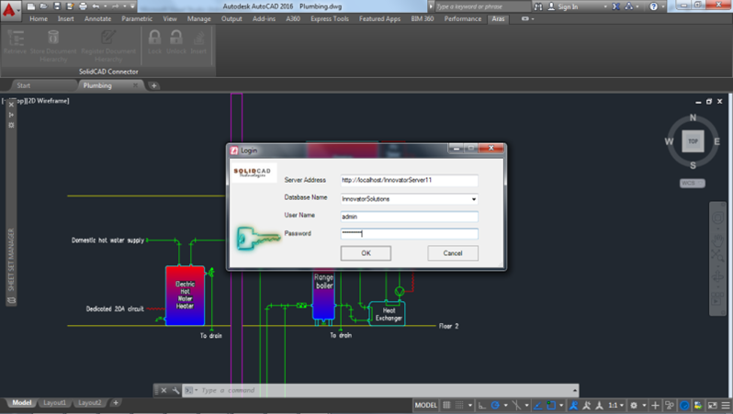This screenshot has width=733, height=414.
Task: Click the Unlock icon in Aras ribbon
Action: 176,38
